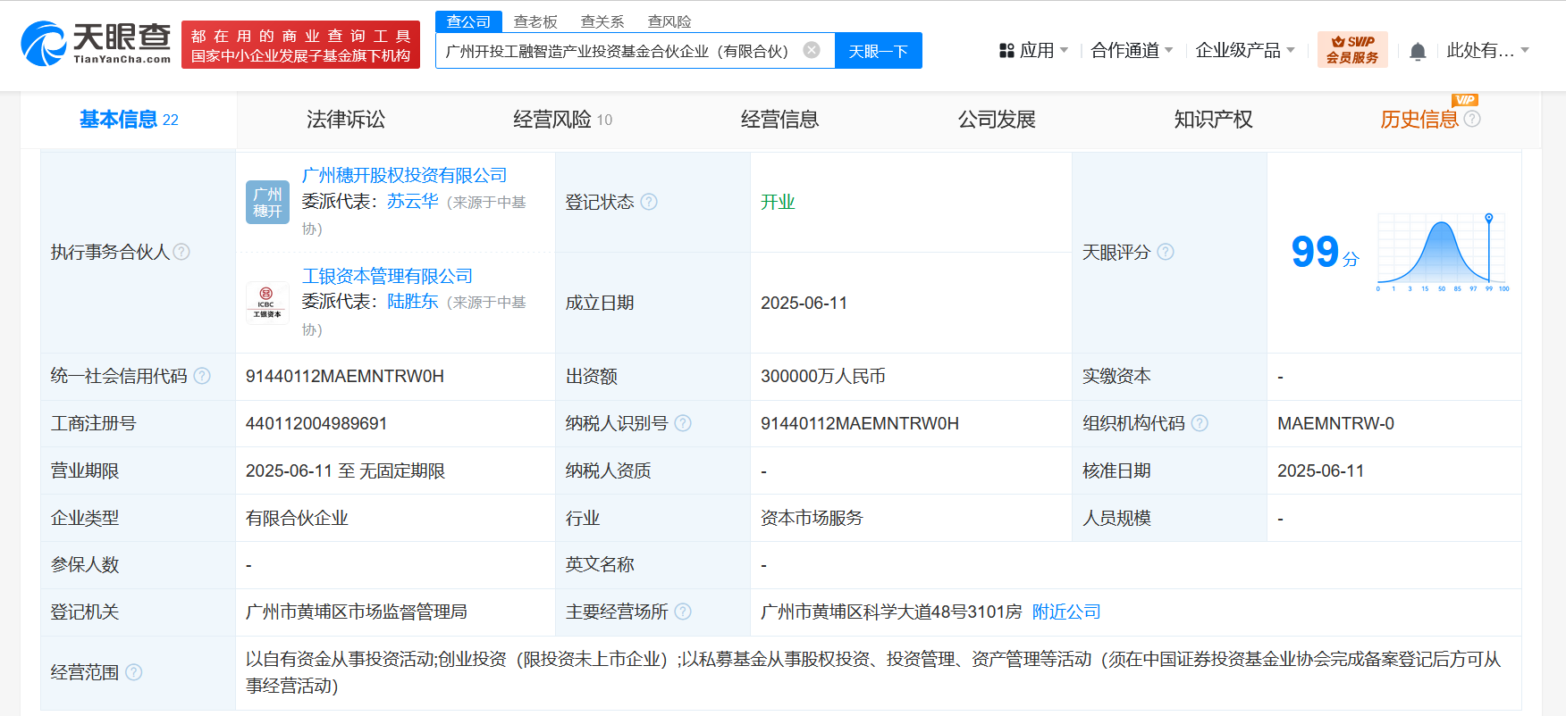Clear the search box with the X icon

812,50
